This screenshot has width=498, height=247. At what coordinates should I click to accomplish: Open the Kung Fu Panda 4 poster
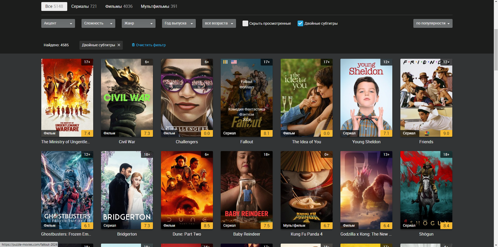(x=307, y=190)
